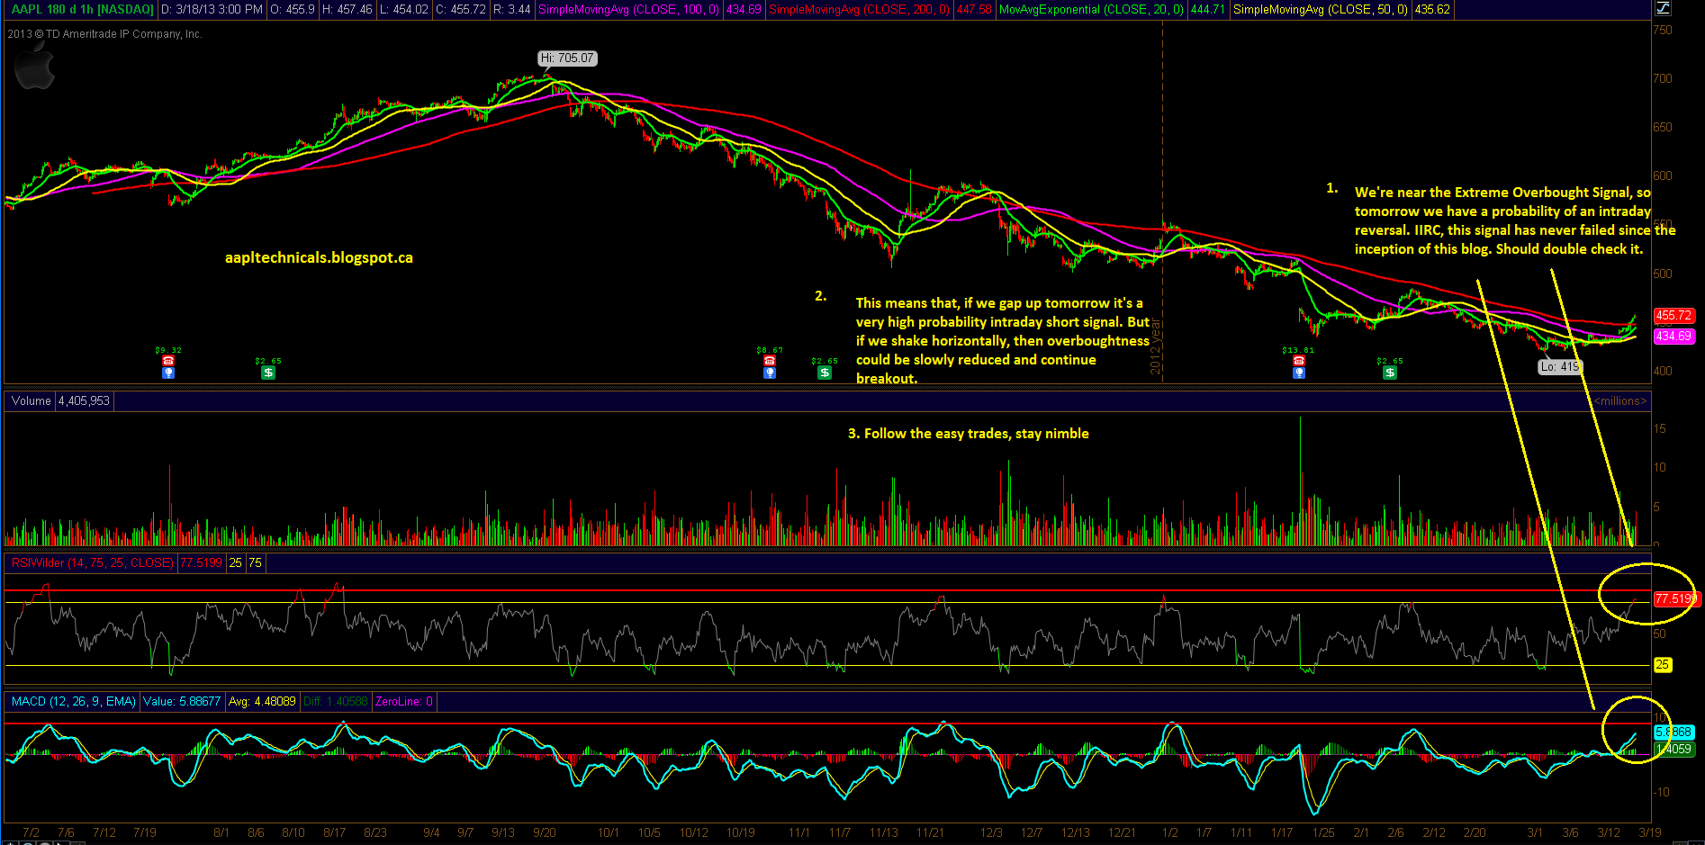Click the 444.71 value in the header

pos(1208,9)
